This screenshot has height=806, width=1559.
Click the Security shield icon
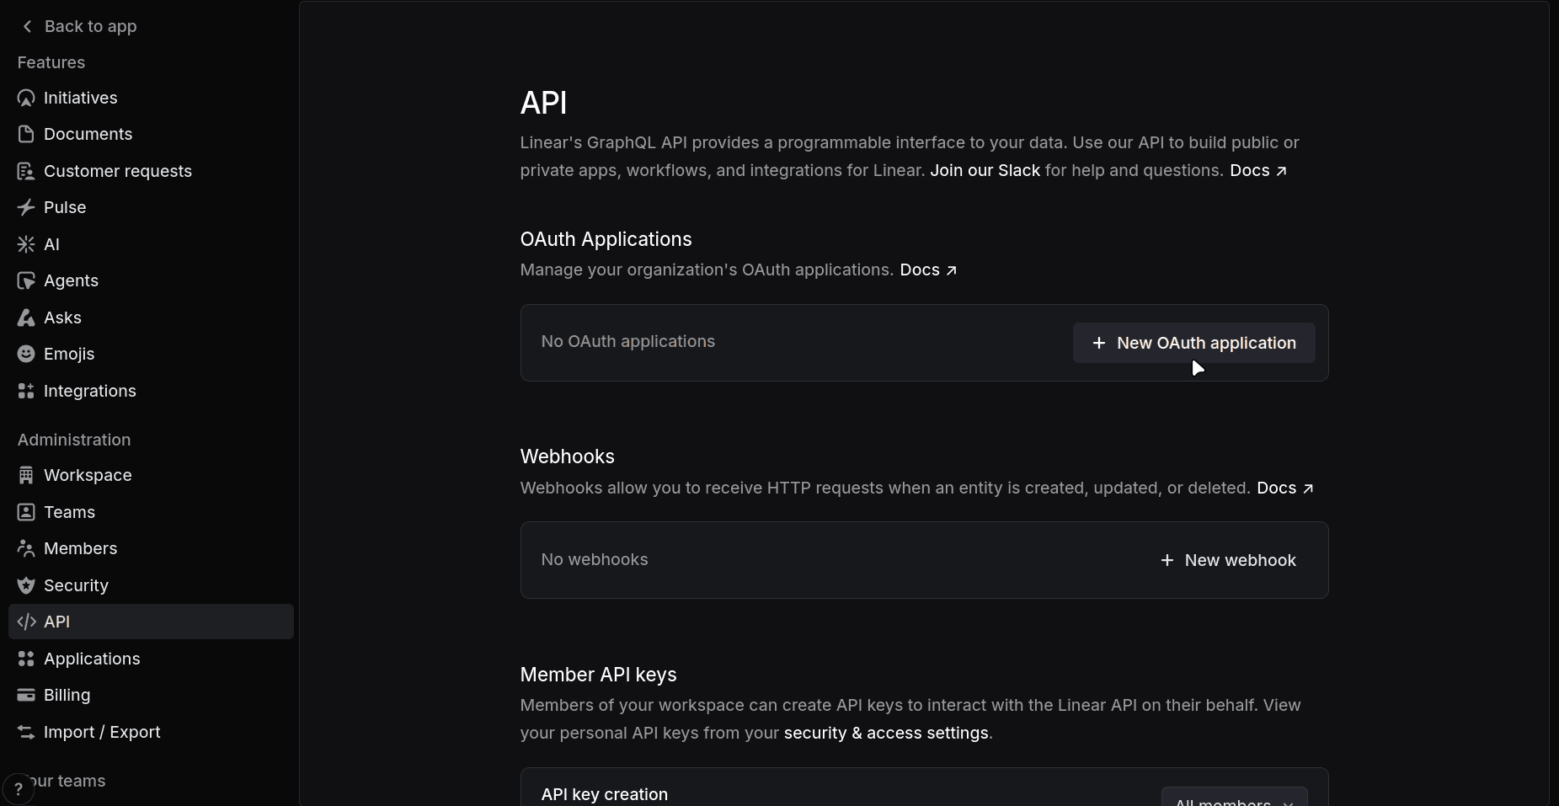26,585
